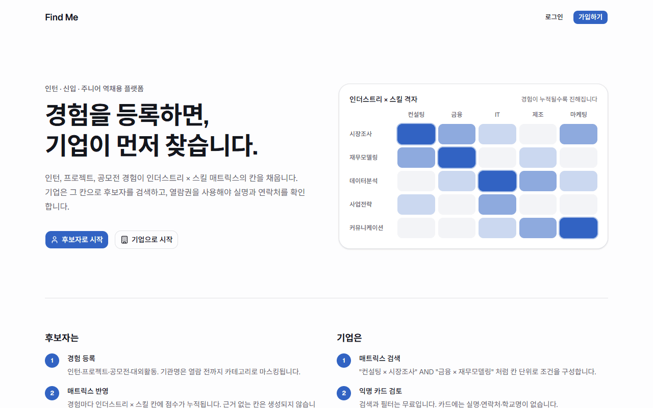
Task: Select the 마케팅 column header
Action: [579, 115]
